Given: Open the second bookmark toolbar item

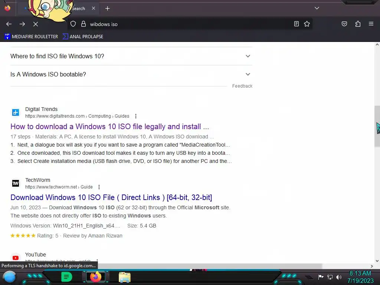Looking at the screenshot, I should coord(83,37).
